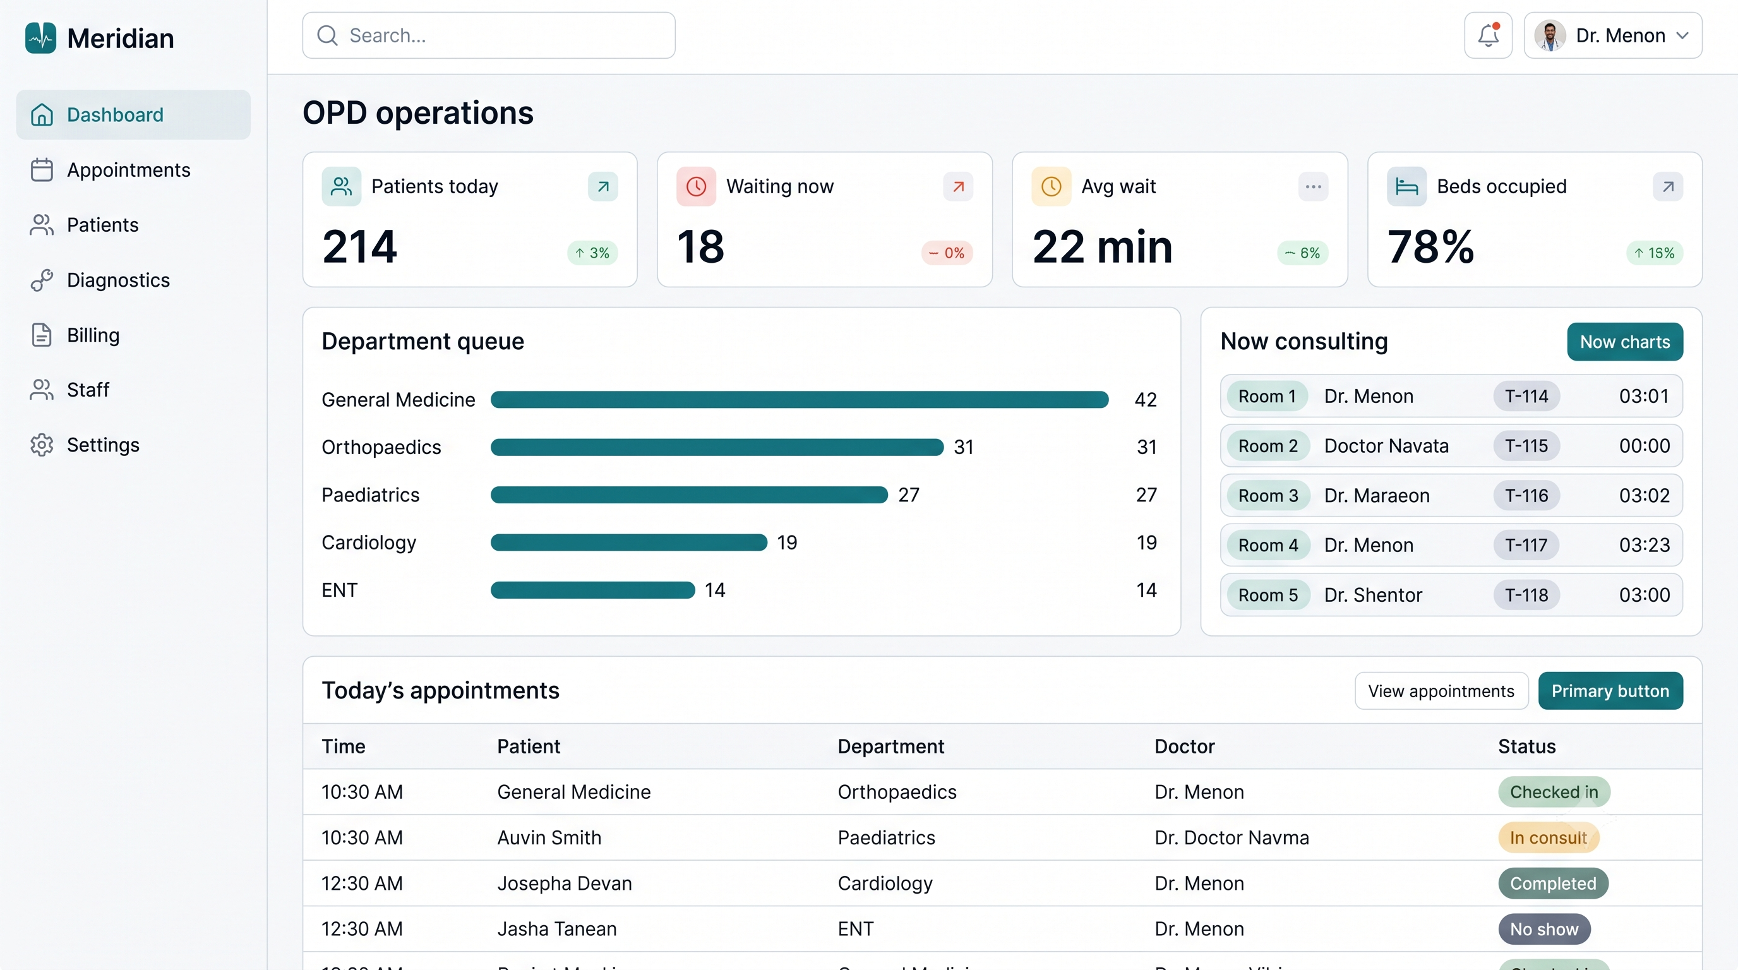Open Beds occupied detail arrow
The width and height of the screenshot is (1738, 970).
coord(1668,187)
